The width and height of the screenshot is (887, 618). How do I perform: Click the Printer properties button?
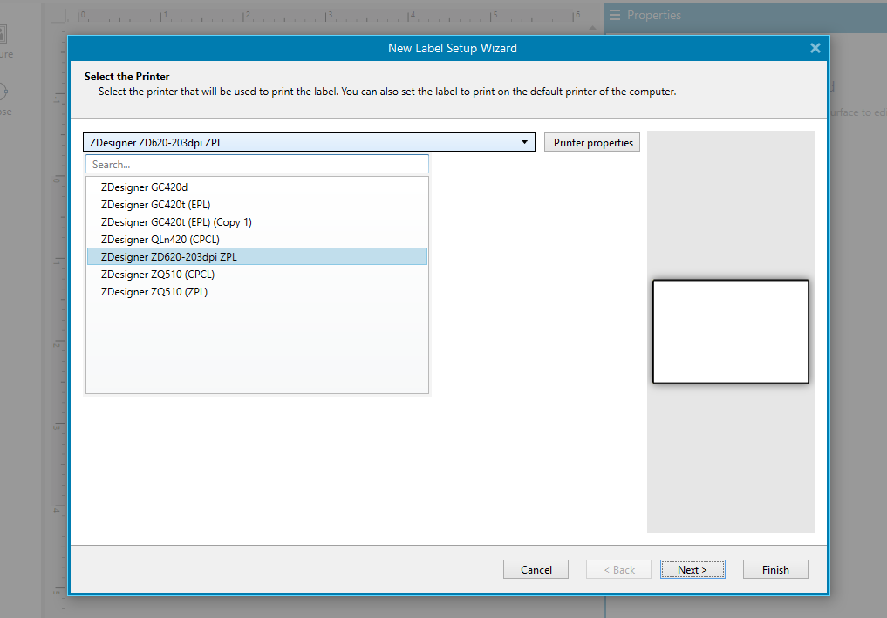(591, 142)
